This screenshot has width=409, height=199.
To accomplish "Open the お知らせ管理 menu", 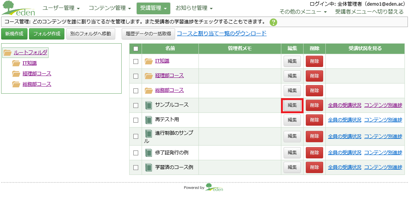I will tap(194, 8).
